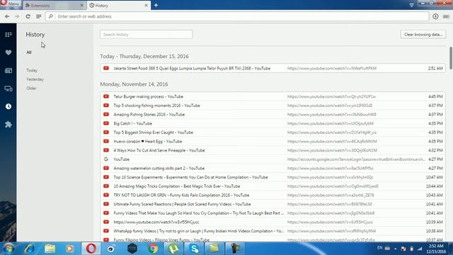Select the All history filter
Screen dimensions: 453x255
coord(29,52)
